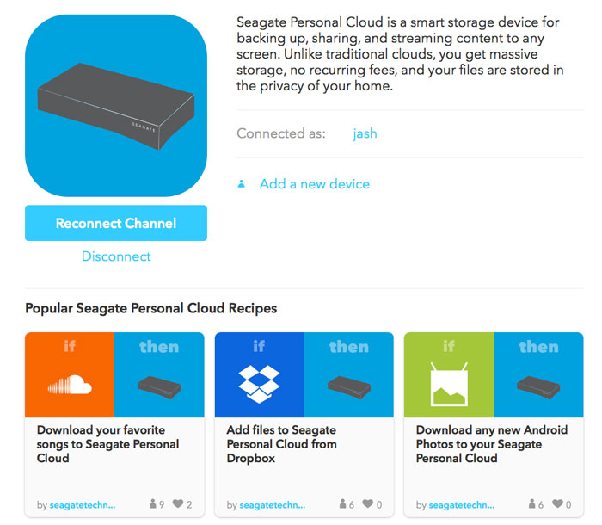The image size is (602, 525).
Task: Open the Download any new Android Photos recipe title
Action: click(491, 444)
